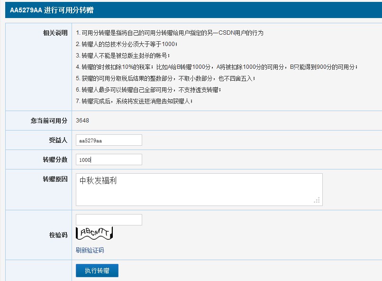Refresh captcha via 刷新验证码 link

tap(90, 250)
